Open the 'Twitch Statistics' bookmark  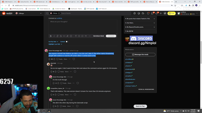pos(44,9)
